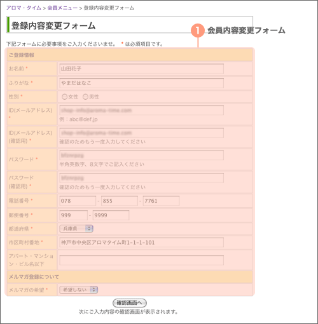Open the アロマ・タイム breadcrumb link
This screenshot has height=324, width=318.
pos(24,8)
